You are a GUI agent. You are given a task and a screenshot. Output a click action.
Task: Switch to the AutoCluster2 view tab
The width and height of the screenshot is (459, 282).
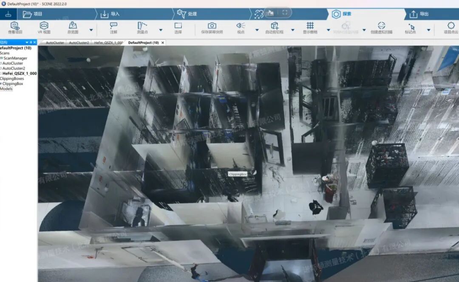click(79, 43)
